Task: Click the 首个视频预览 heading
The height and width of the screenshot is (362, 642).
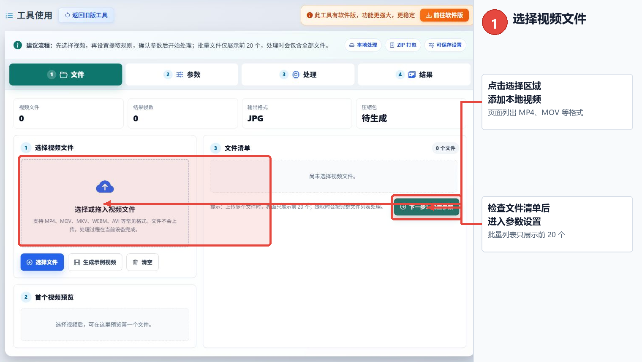Action: click(x=54, y=297)
